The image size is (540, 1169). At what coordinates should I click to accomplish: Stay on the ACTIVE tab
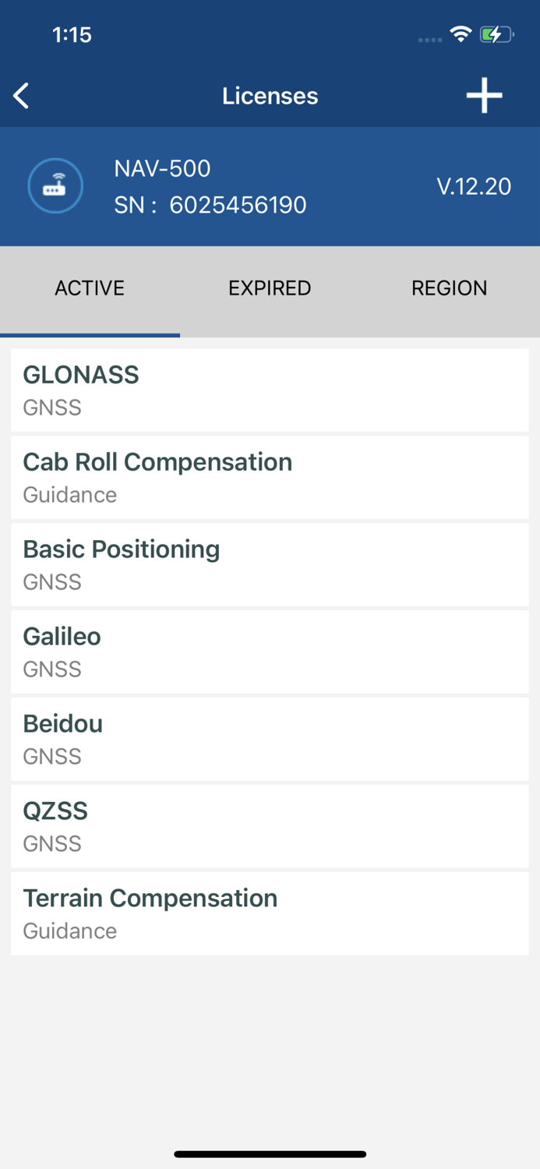coord(89,288)
